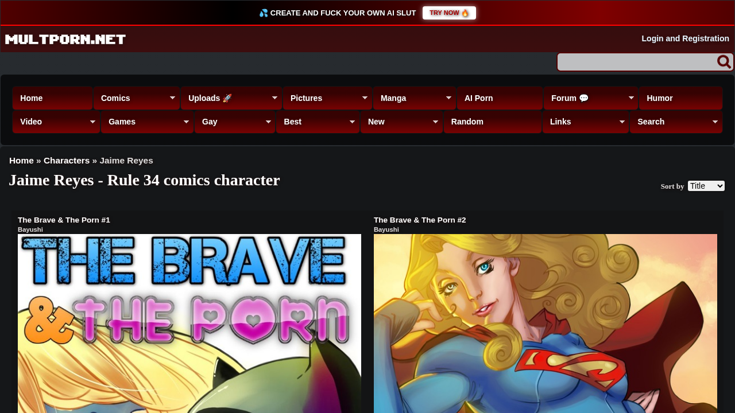Click the Bayushi author link under #2
735x413 pixels.
point(386,229)
